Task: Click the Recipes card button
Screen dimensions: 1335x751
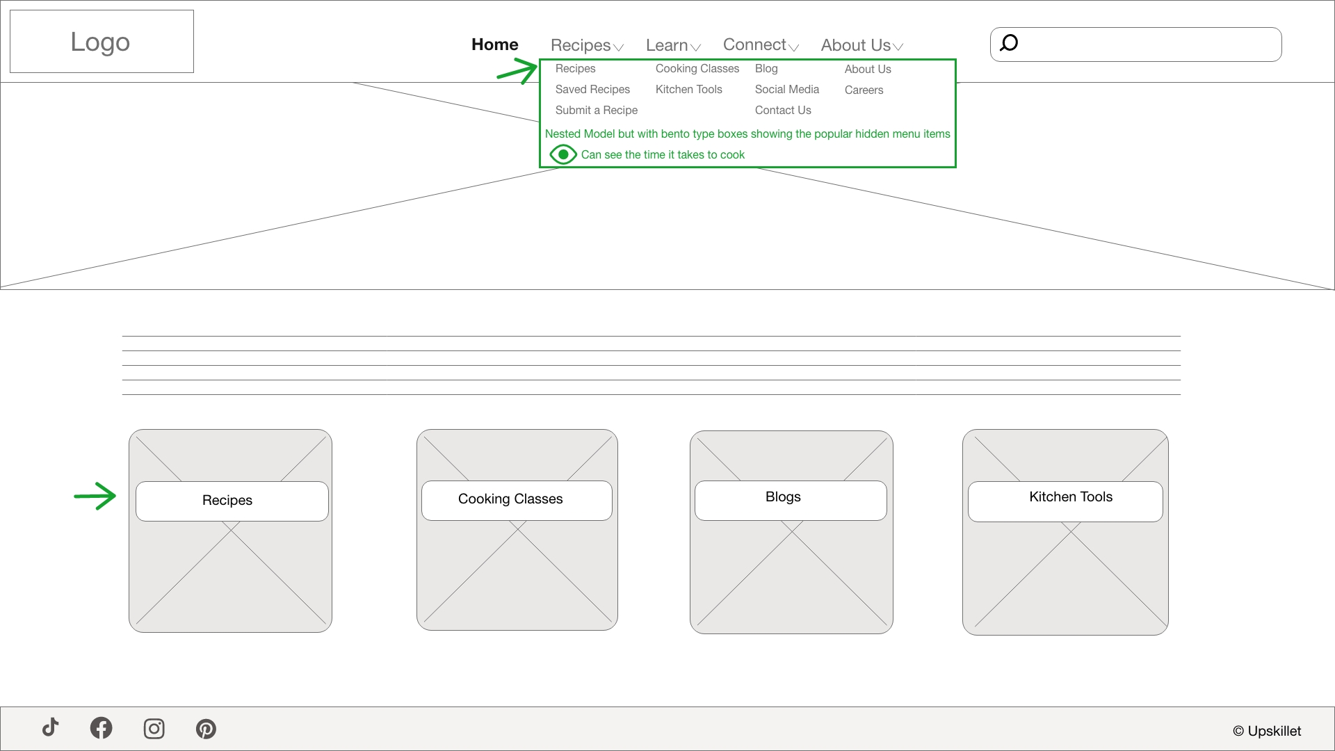Action: 230,501
